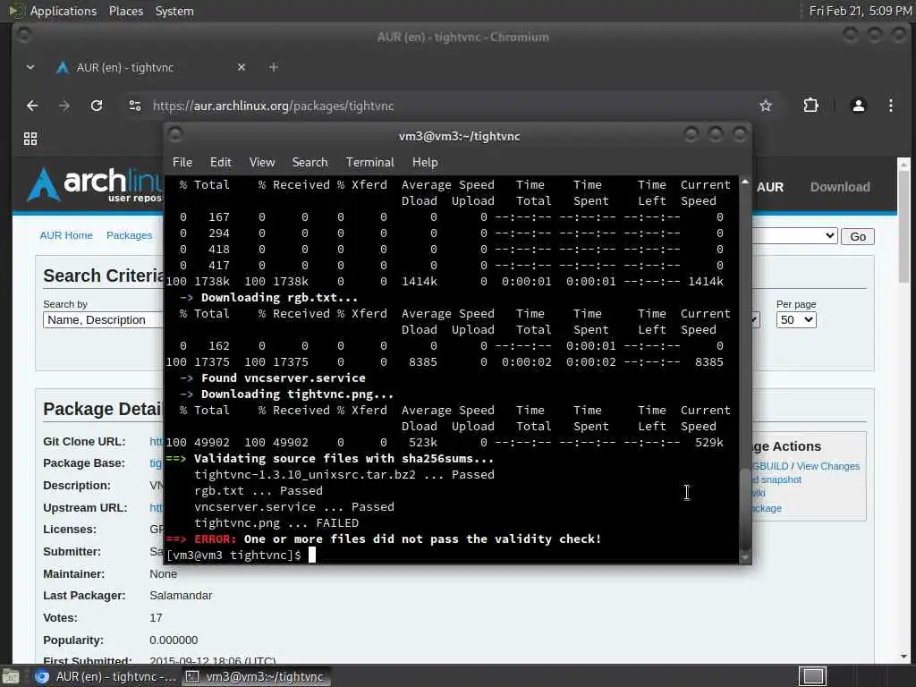
Task: Open the System menu in top panel
Action: pyautogui.click(x=174, y=11)
